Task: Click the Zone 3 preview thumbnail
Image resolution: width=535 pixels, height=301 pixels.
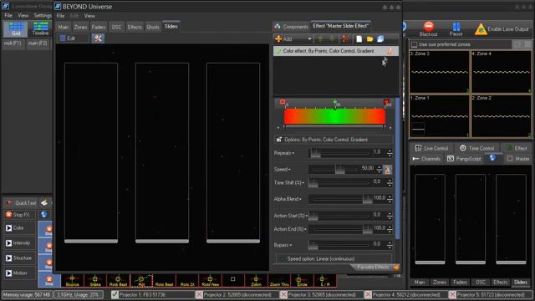Action: pyautogui.click(x=440, y=72)
